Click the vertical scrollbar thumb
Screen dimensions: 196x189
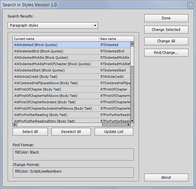click(132, 56)
